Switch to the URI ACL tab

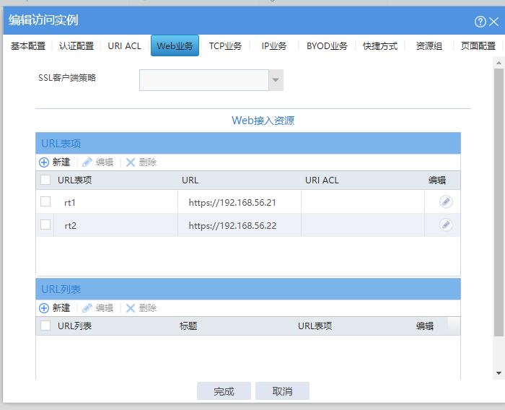pyautogui.click(x=124, y=45)
